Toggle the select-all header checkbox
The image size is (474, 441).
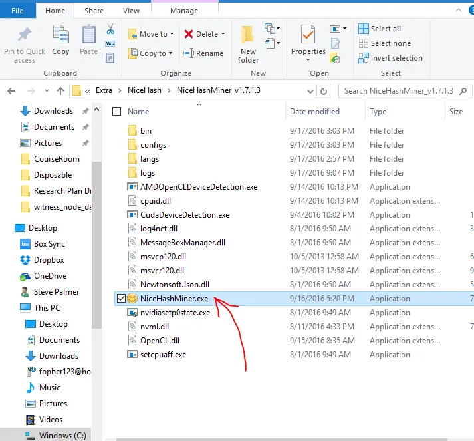[x=117, y=112]
